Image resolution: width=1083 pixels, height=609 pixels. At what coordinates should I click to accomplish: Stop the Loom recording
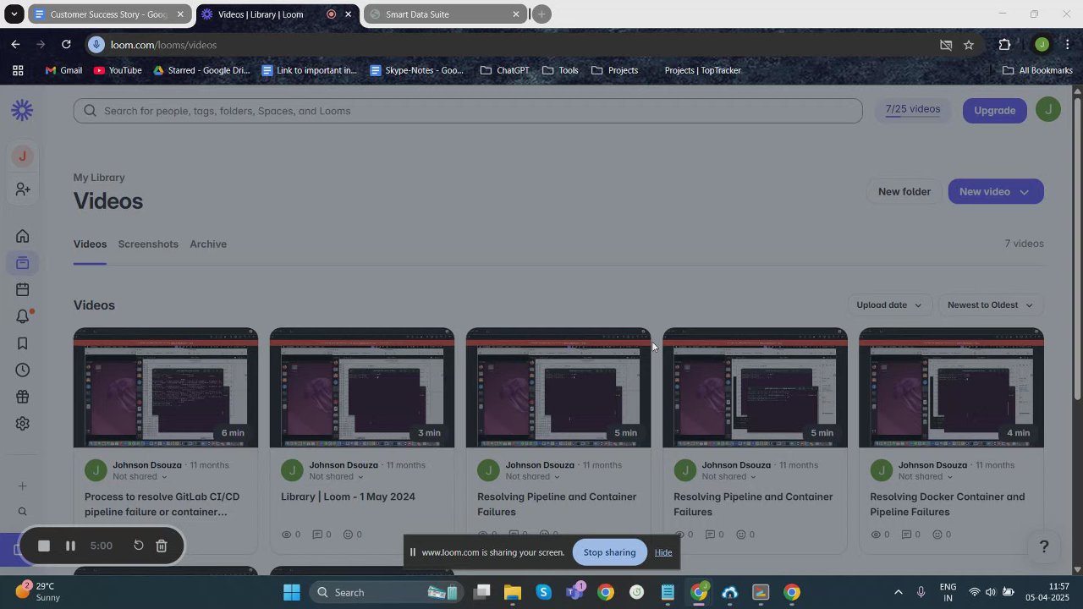(x=44, y=546)
